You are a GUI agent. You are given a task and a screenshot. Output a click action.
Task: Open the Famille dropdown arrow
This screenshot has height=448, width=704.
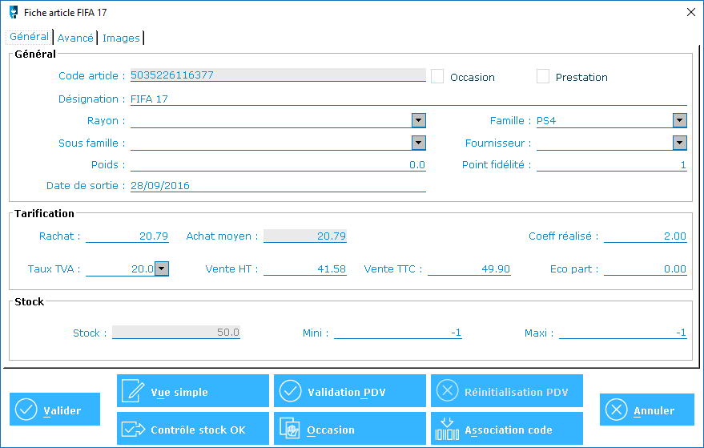(x=680, y=120)
